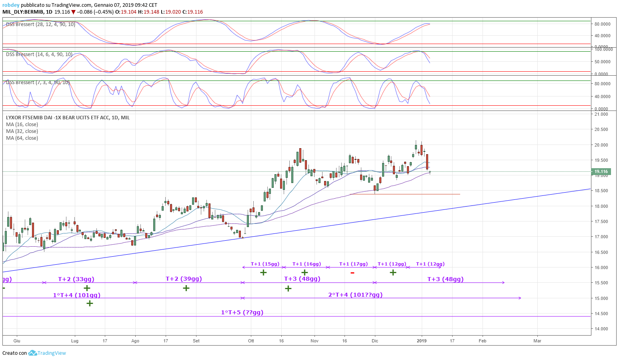This screenshot has height=360, width=619.
Task: Click the 18.500 price axis label
Action: pos(601,191)
